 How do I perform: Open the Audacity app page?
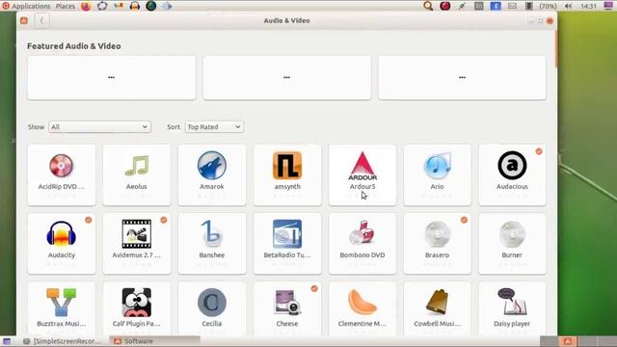pos(62,244)
